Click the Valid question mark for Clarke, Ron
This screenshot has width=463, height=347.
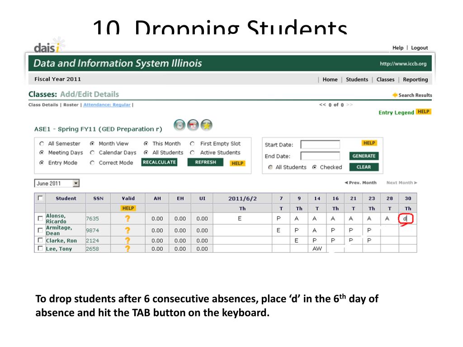(128, 240)
